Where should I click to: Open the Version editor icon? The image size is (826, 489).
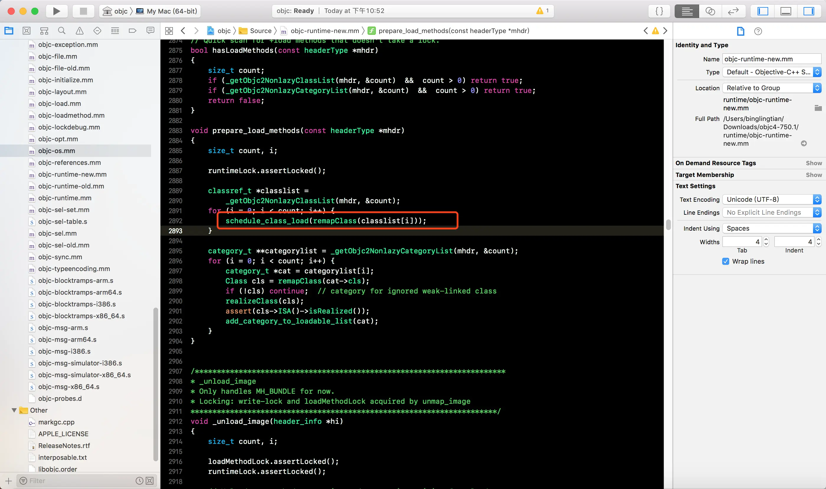pos(733,11)
